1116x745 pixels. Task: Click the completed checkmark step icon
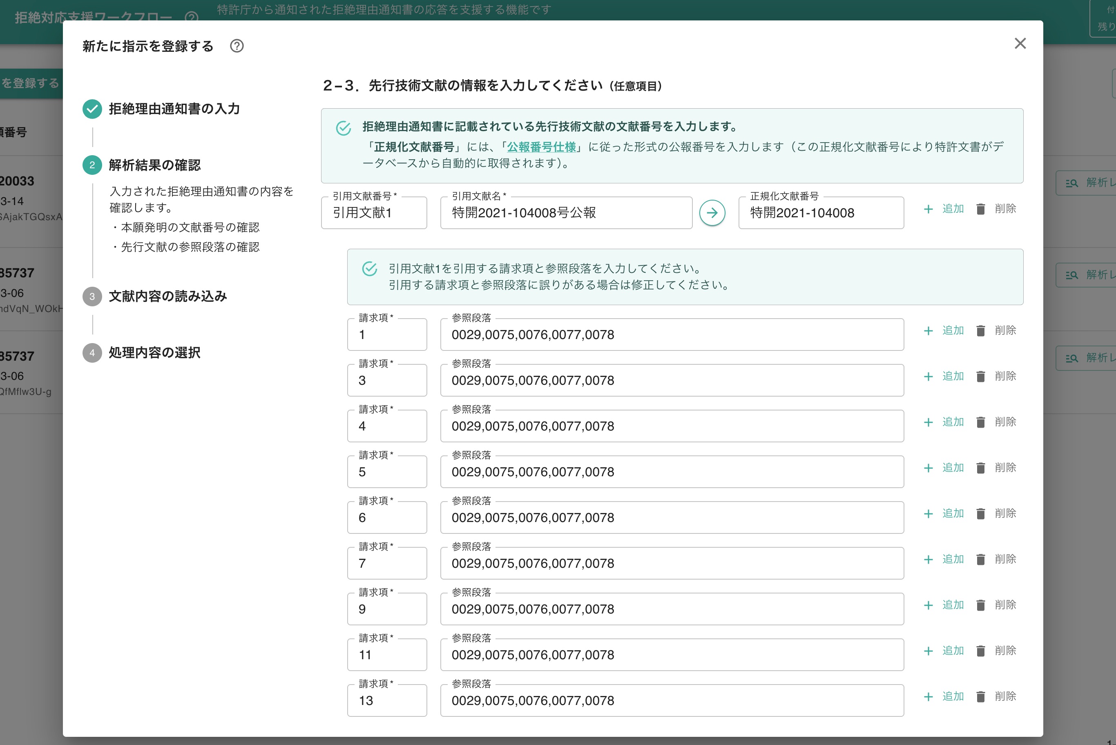point(92,109)
